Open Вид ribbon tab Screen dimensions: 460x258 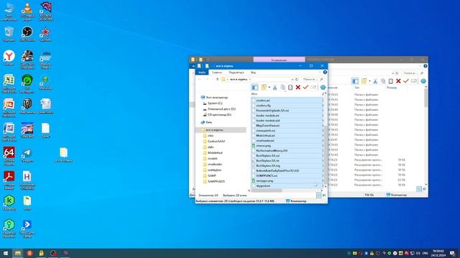[x=253, y=72]
